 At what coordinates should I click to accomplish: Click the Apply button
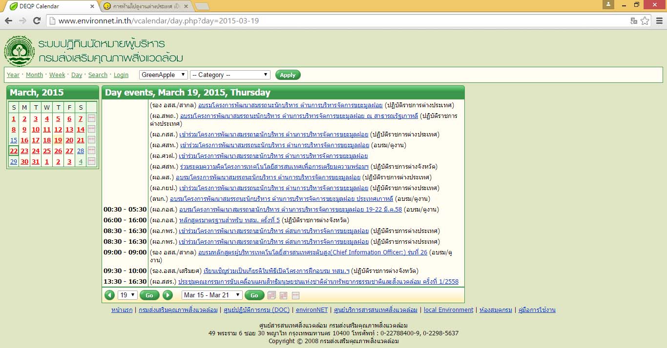[288, 75]
